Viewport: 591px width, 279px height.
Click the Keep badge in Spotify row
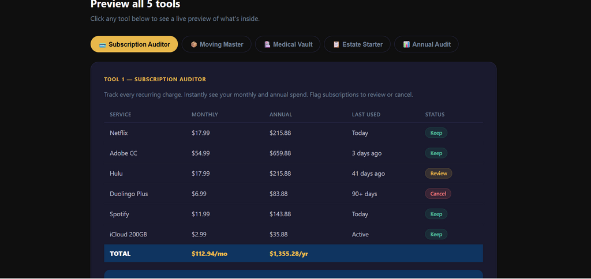point(436,214)
